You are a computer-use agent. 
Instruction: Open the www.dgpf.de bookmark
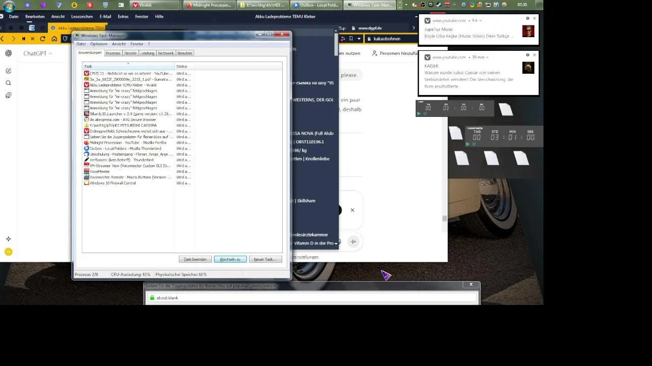click(370, 28)
